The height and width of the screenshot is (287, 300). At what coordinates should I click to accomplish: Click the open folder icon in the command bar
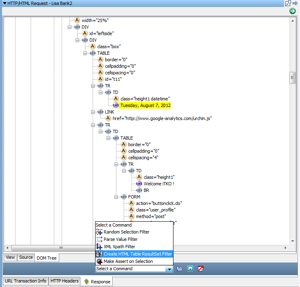click(180, 269)
